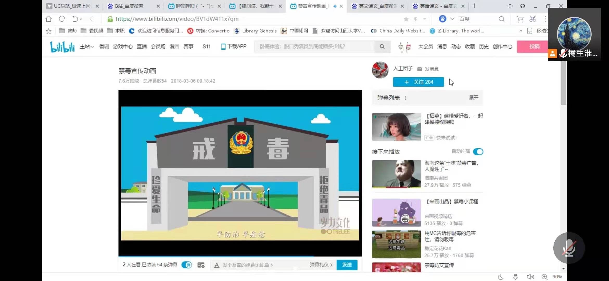Open the search engine selector dropdown

point(452,19)
